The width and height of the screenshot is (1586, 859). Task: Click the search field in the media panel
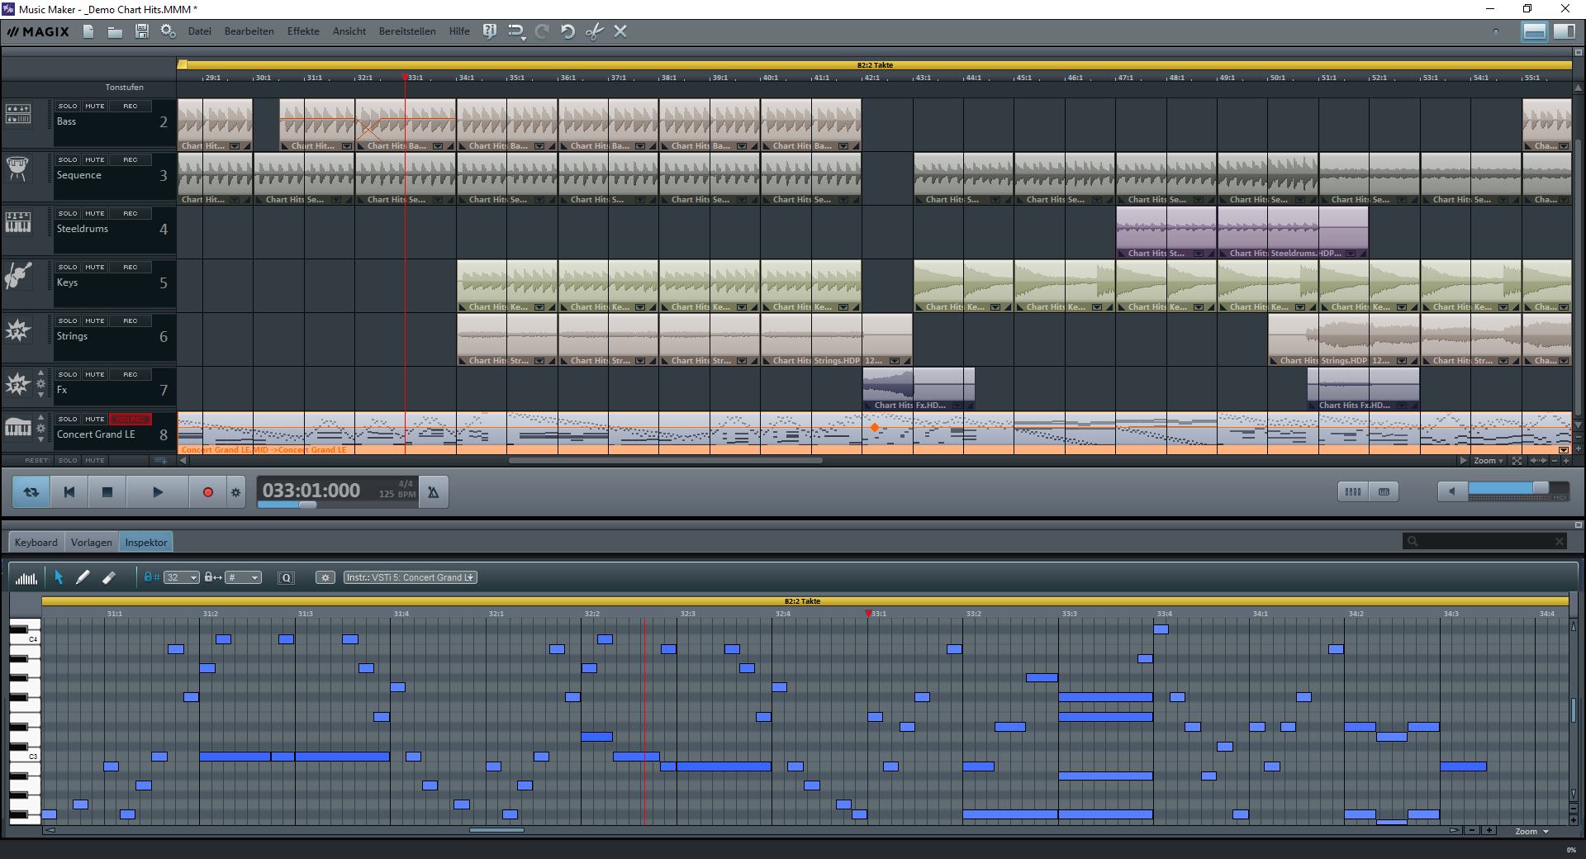[1484, 541]
